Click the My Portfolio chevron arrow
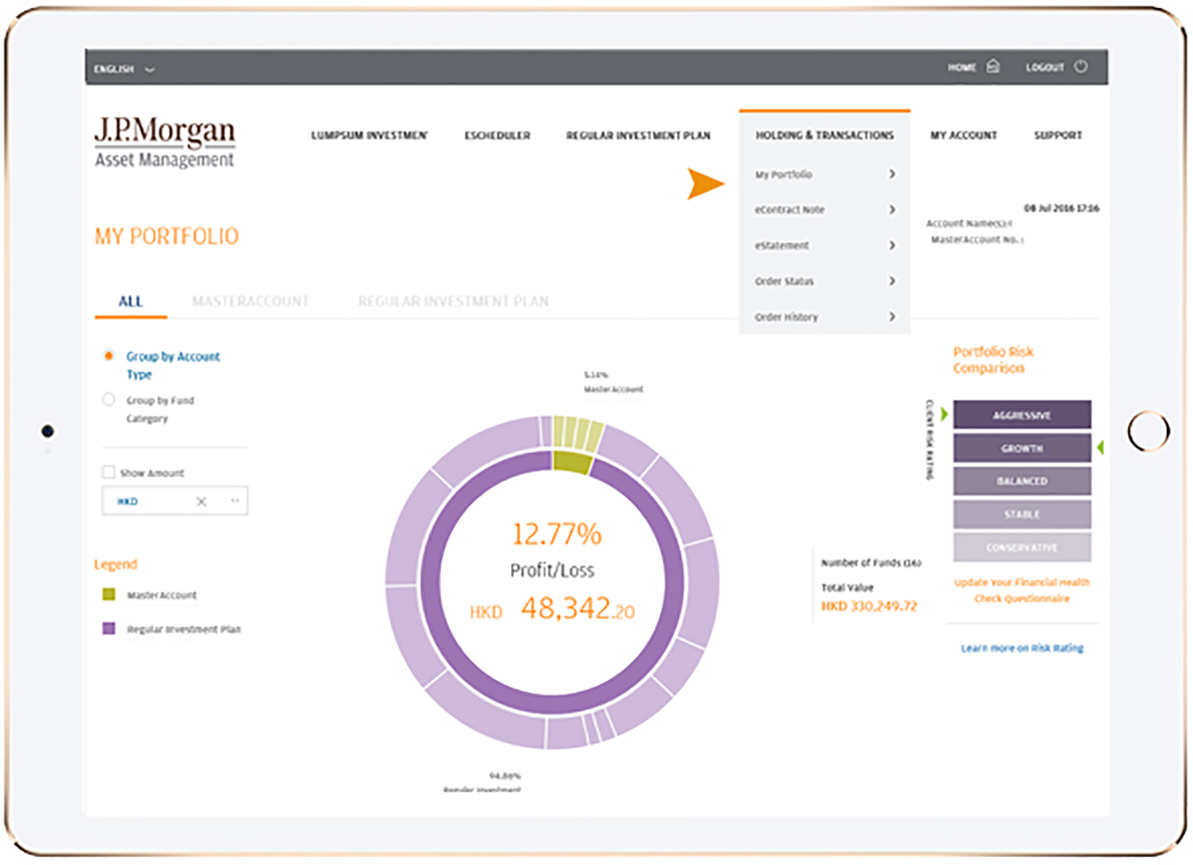Screen dimensions: 1193x865 point(892,174)
